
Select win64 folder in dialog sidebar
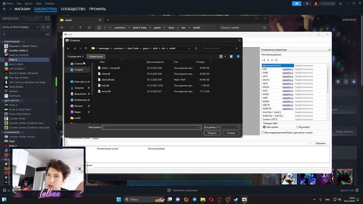(x=75, y=118)
